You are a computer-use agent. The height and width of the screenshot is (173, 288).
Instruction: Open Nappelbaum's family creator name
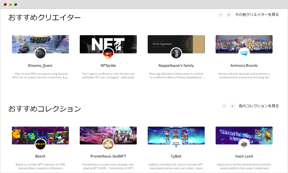click(x=176, y=66)
